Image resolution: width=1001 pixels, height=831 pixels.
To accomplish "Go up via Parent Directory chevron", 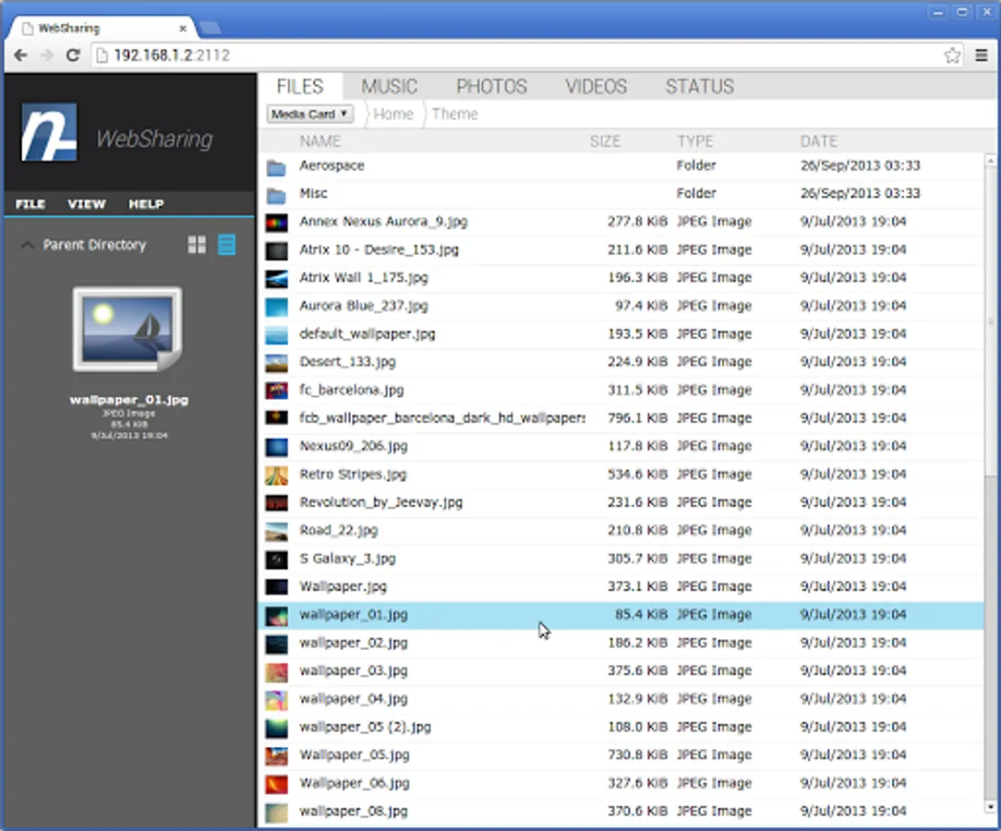I will (x=27, y=245).
